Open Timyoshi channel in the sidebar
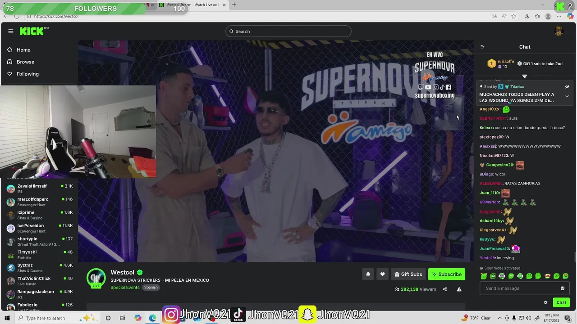The image size is (577, 324). click(39, 255)
